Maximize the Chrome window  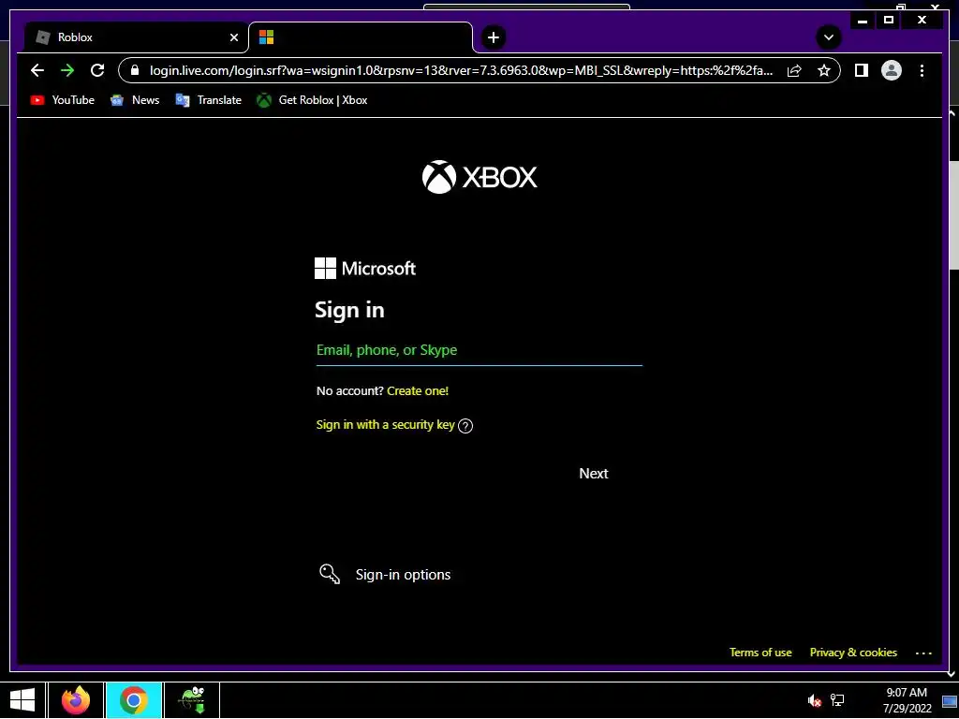click(889, 21)
